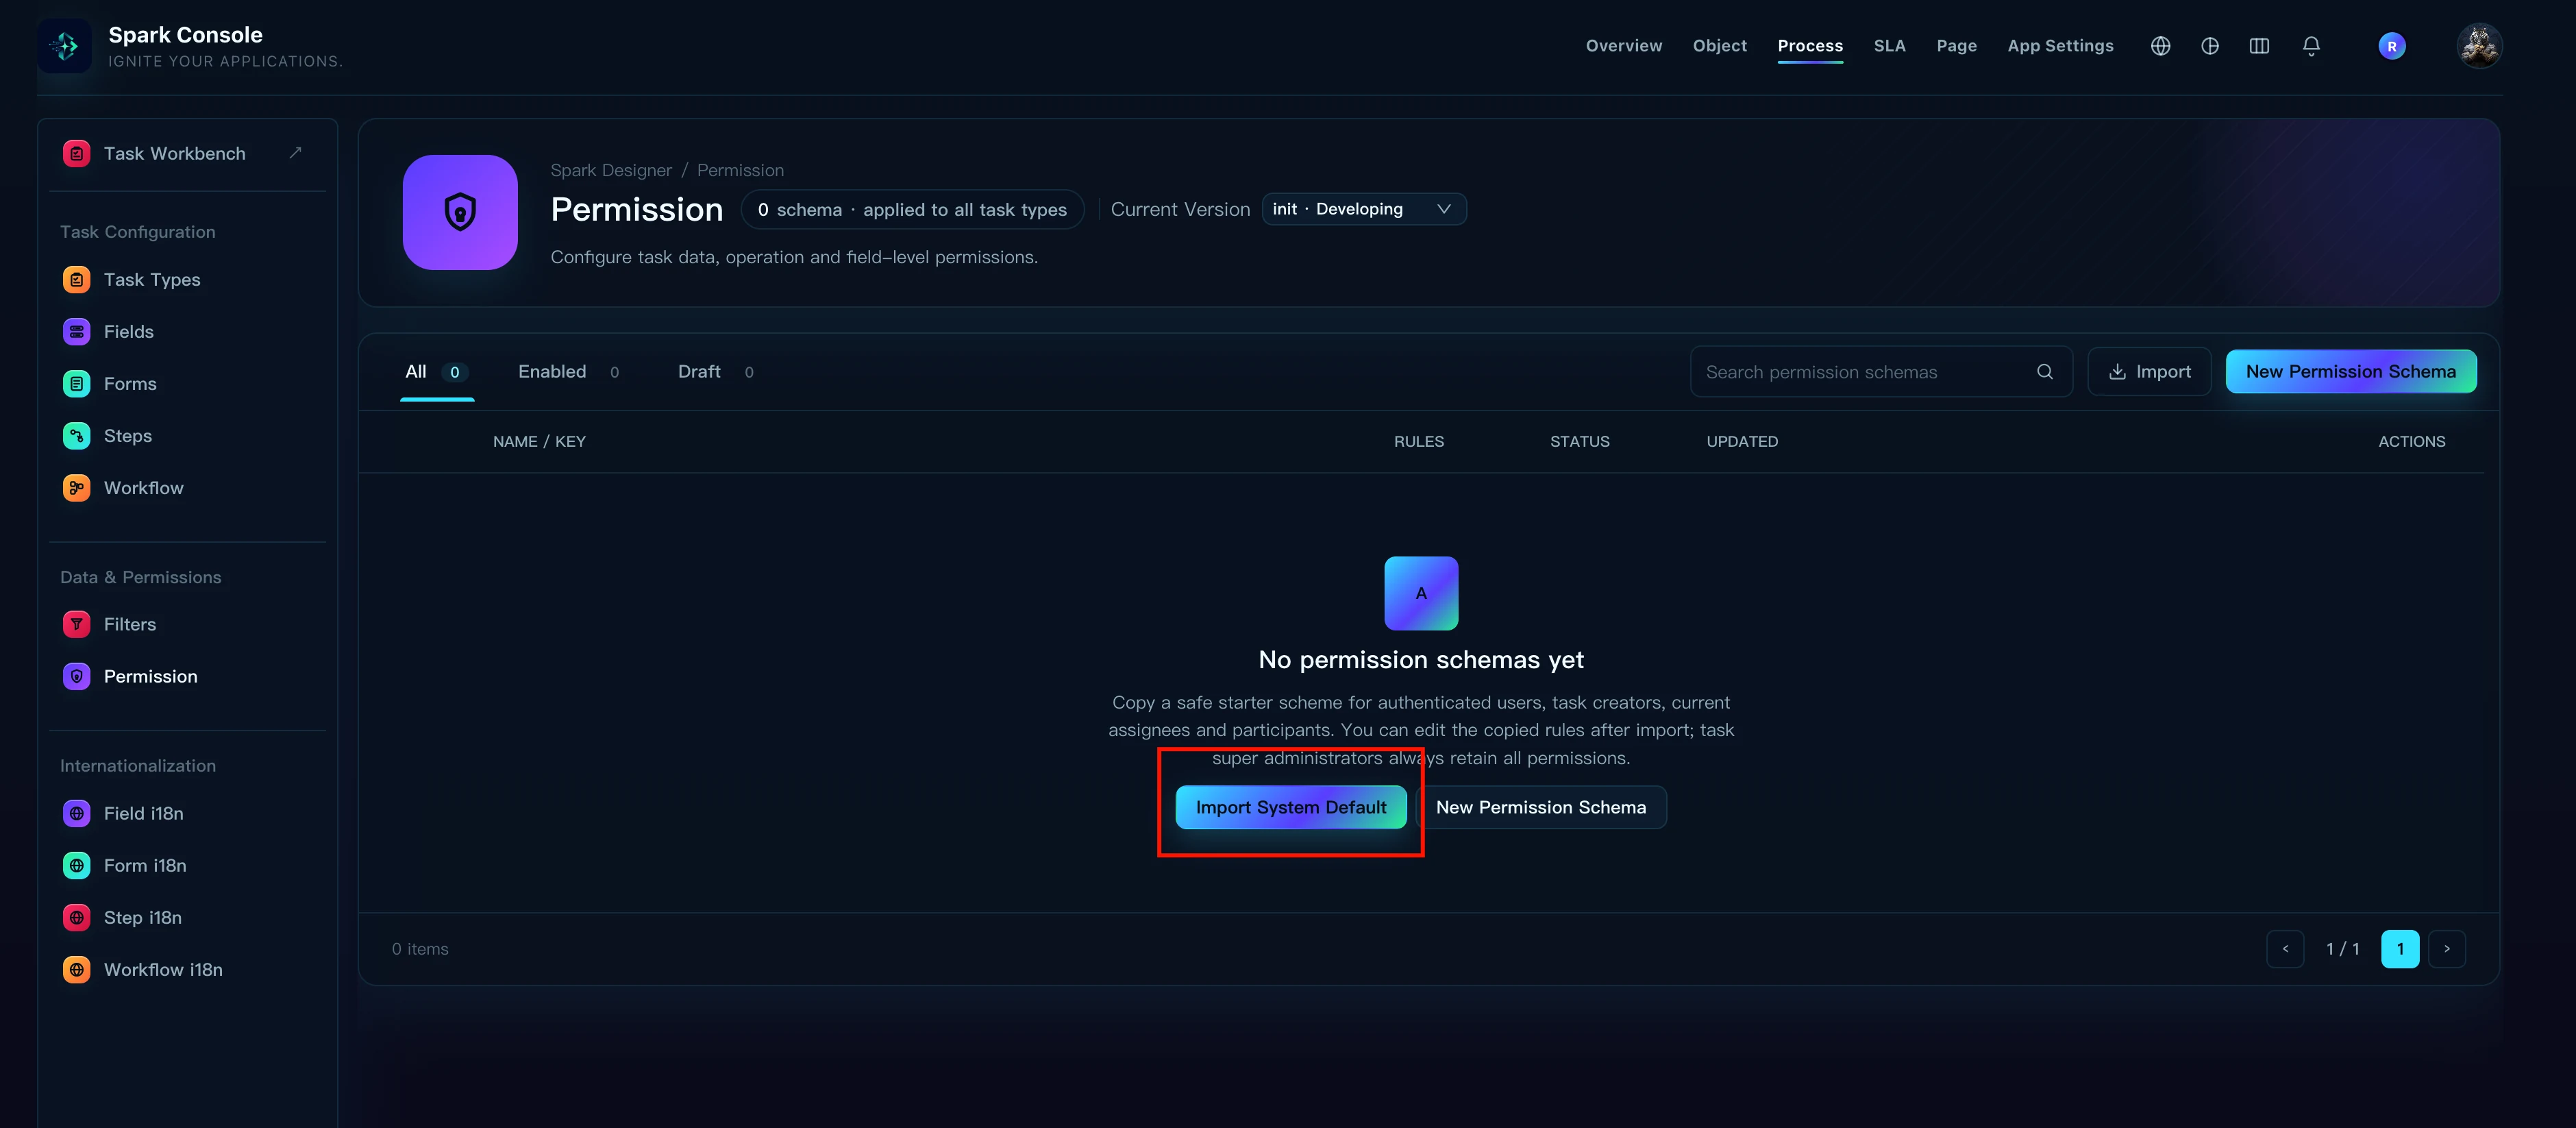Open the SLA nav item
2576x1128 pixels.
[1889, 46]
